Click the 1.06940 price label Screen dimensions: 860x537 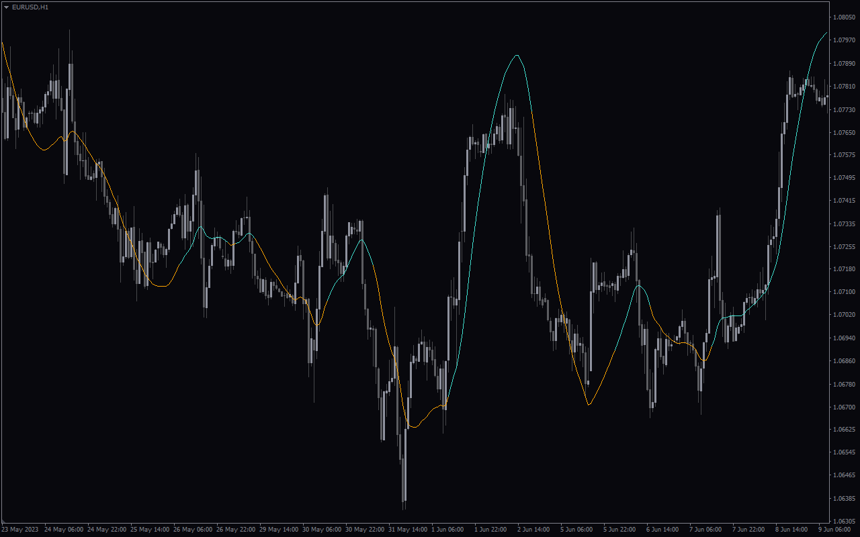click(x=844, y=338)
